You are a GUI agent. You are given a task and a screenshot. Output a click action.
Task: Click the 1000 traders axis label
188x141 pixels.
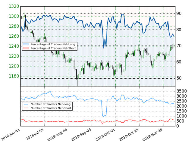182,116
